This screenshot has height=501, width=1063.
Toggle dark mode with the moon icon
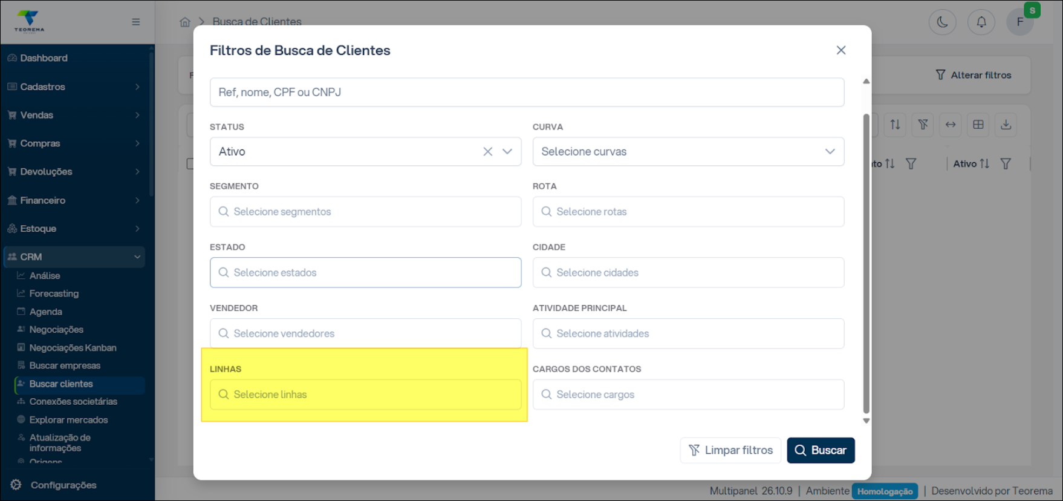(x=942, y=22)
